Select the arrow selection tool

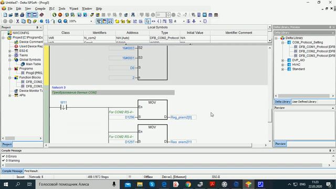coord(148,21)
